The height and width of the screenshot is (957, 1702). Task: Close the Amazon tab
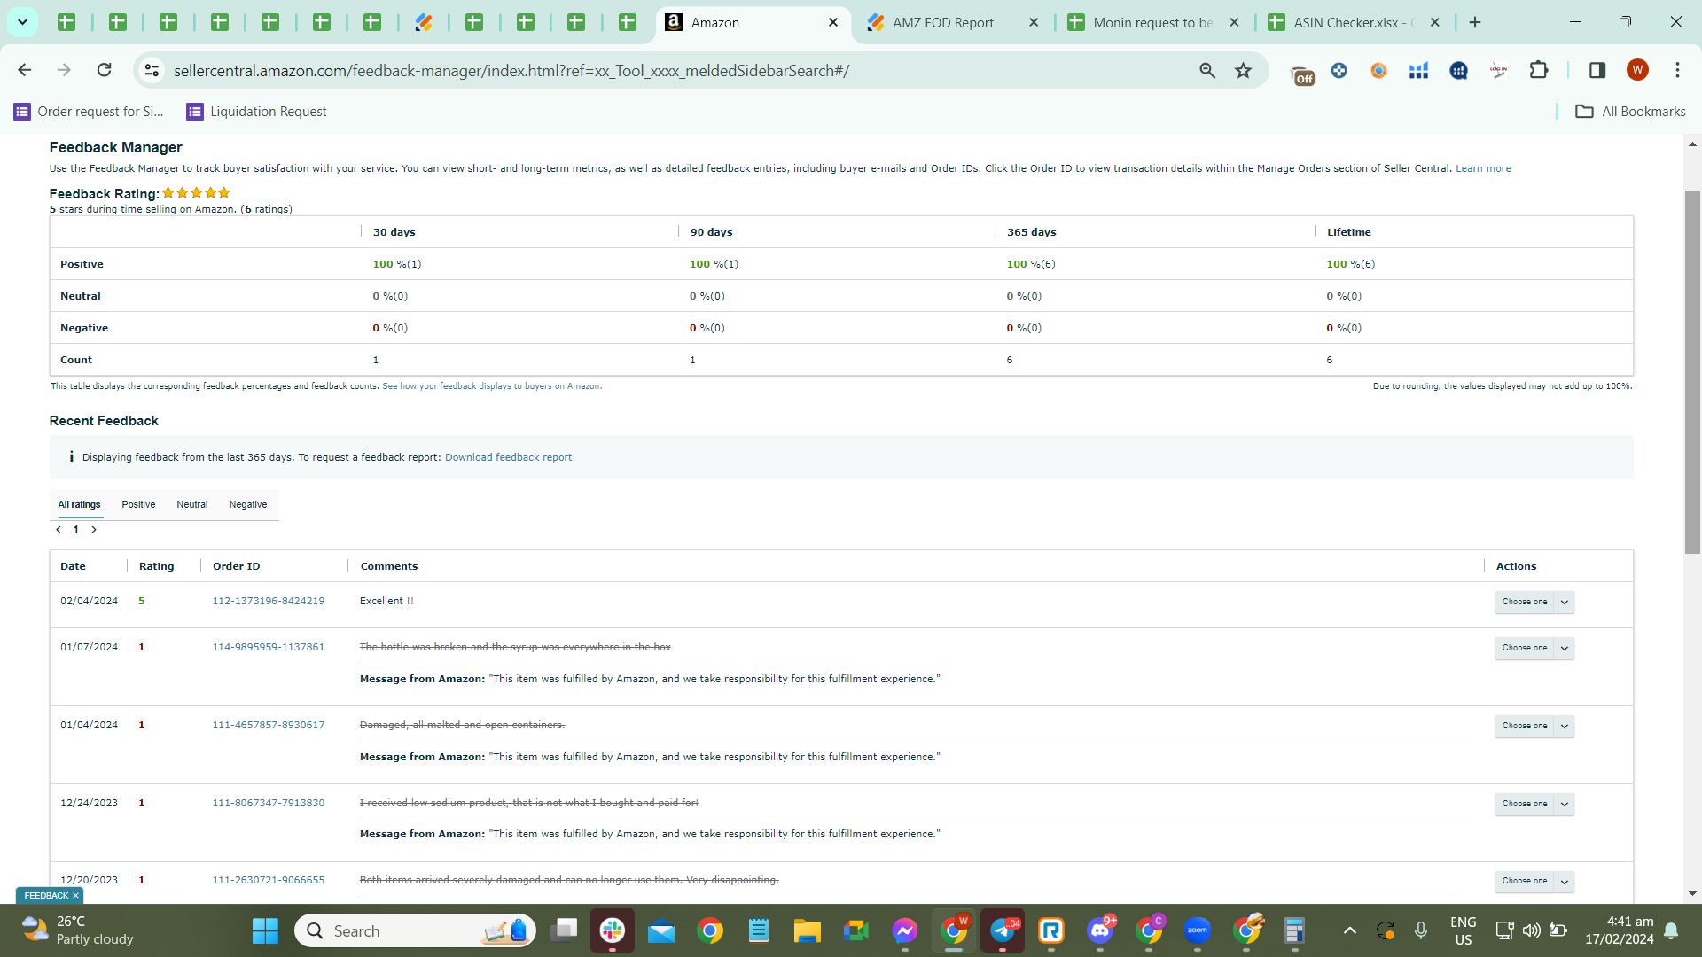(x=833, y=22)
